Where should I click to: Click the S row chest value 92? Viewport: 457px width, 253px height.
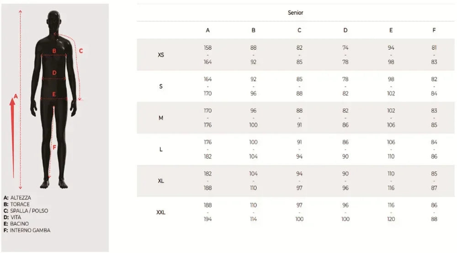[x=254, y=79]
